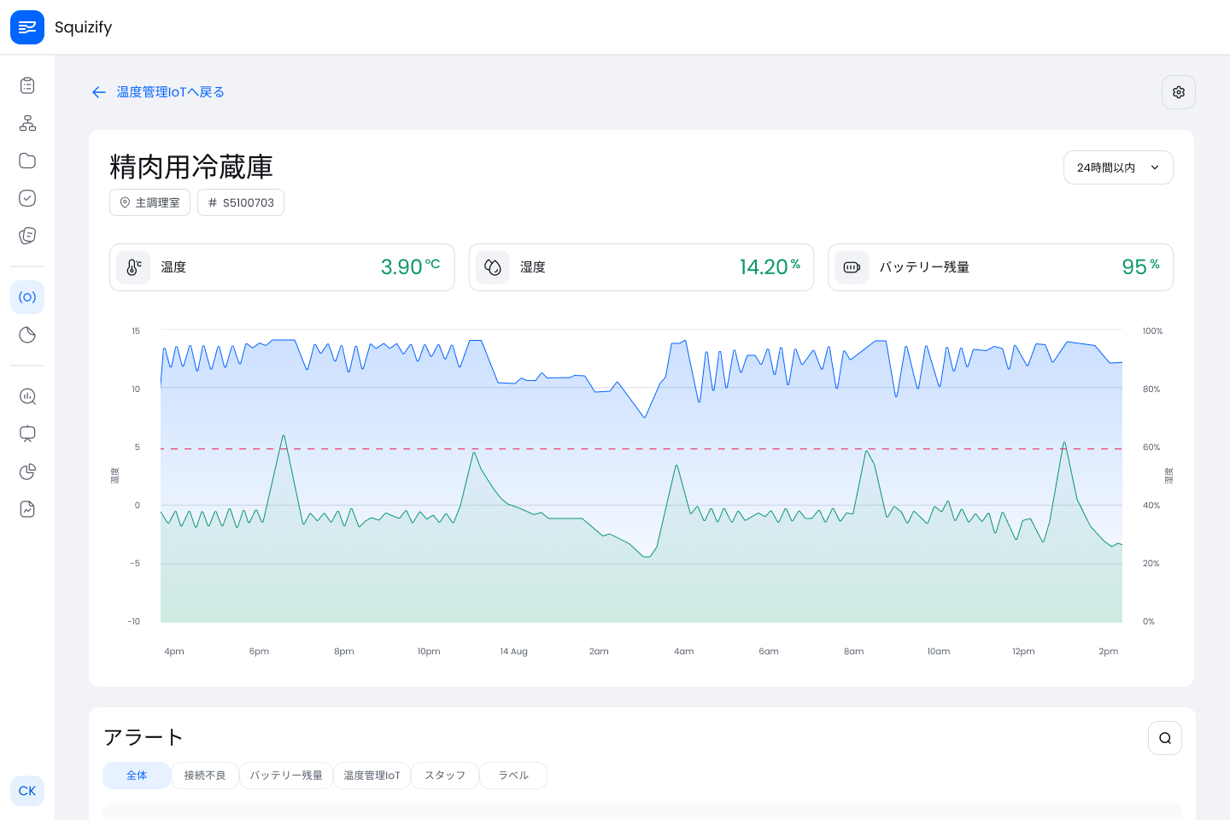
Task: Open the pie chart icon in the sidebar
Action: (x=27, y=471)
